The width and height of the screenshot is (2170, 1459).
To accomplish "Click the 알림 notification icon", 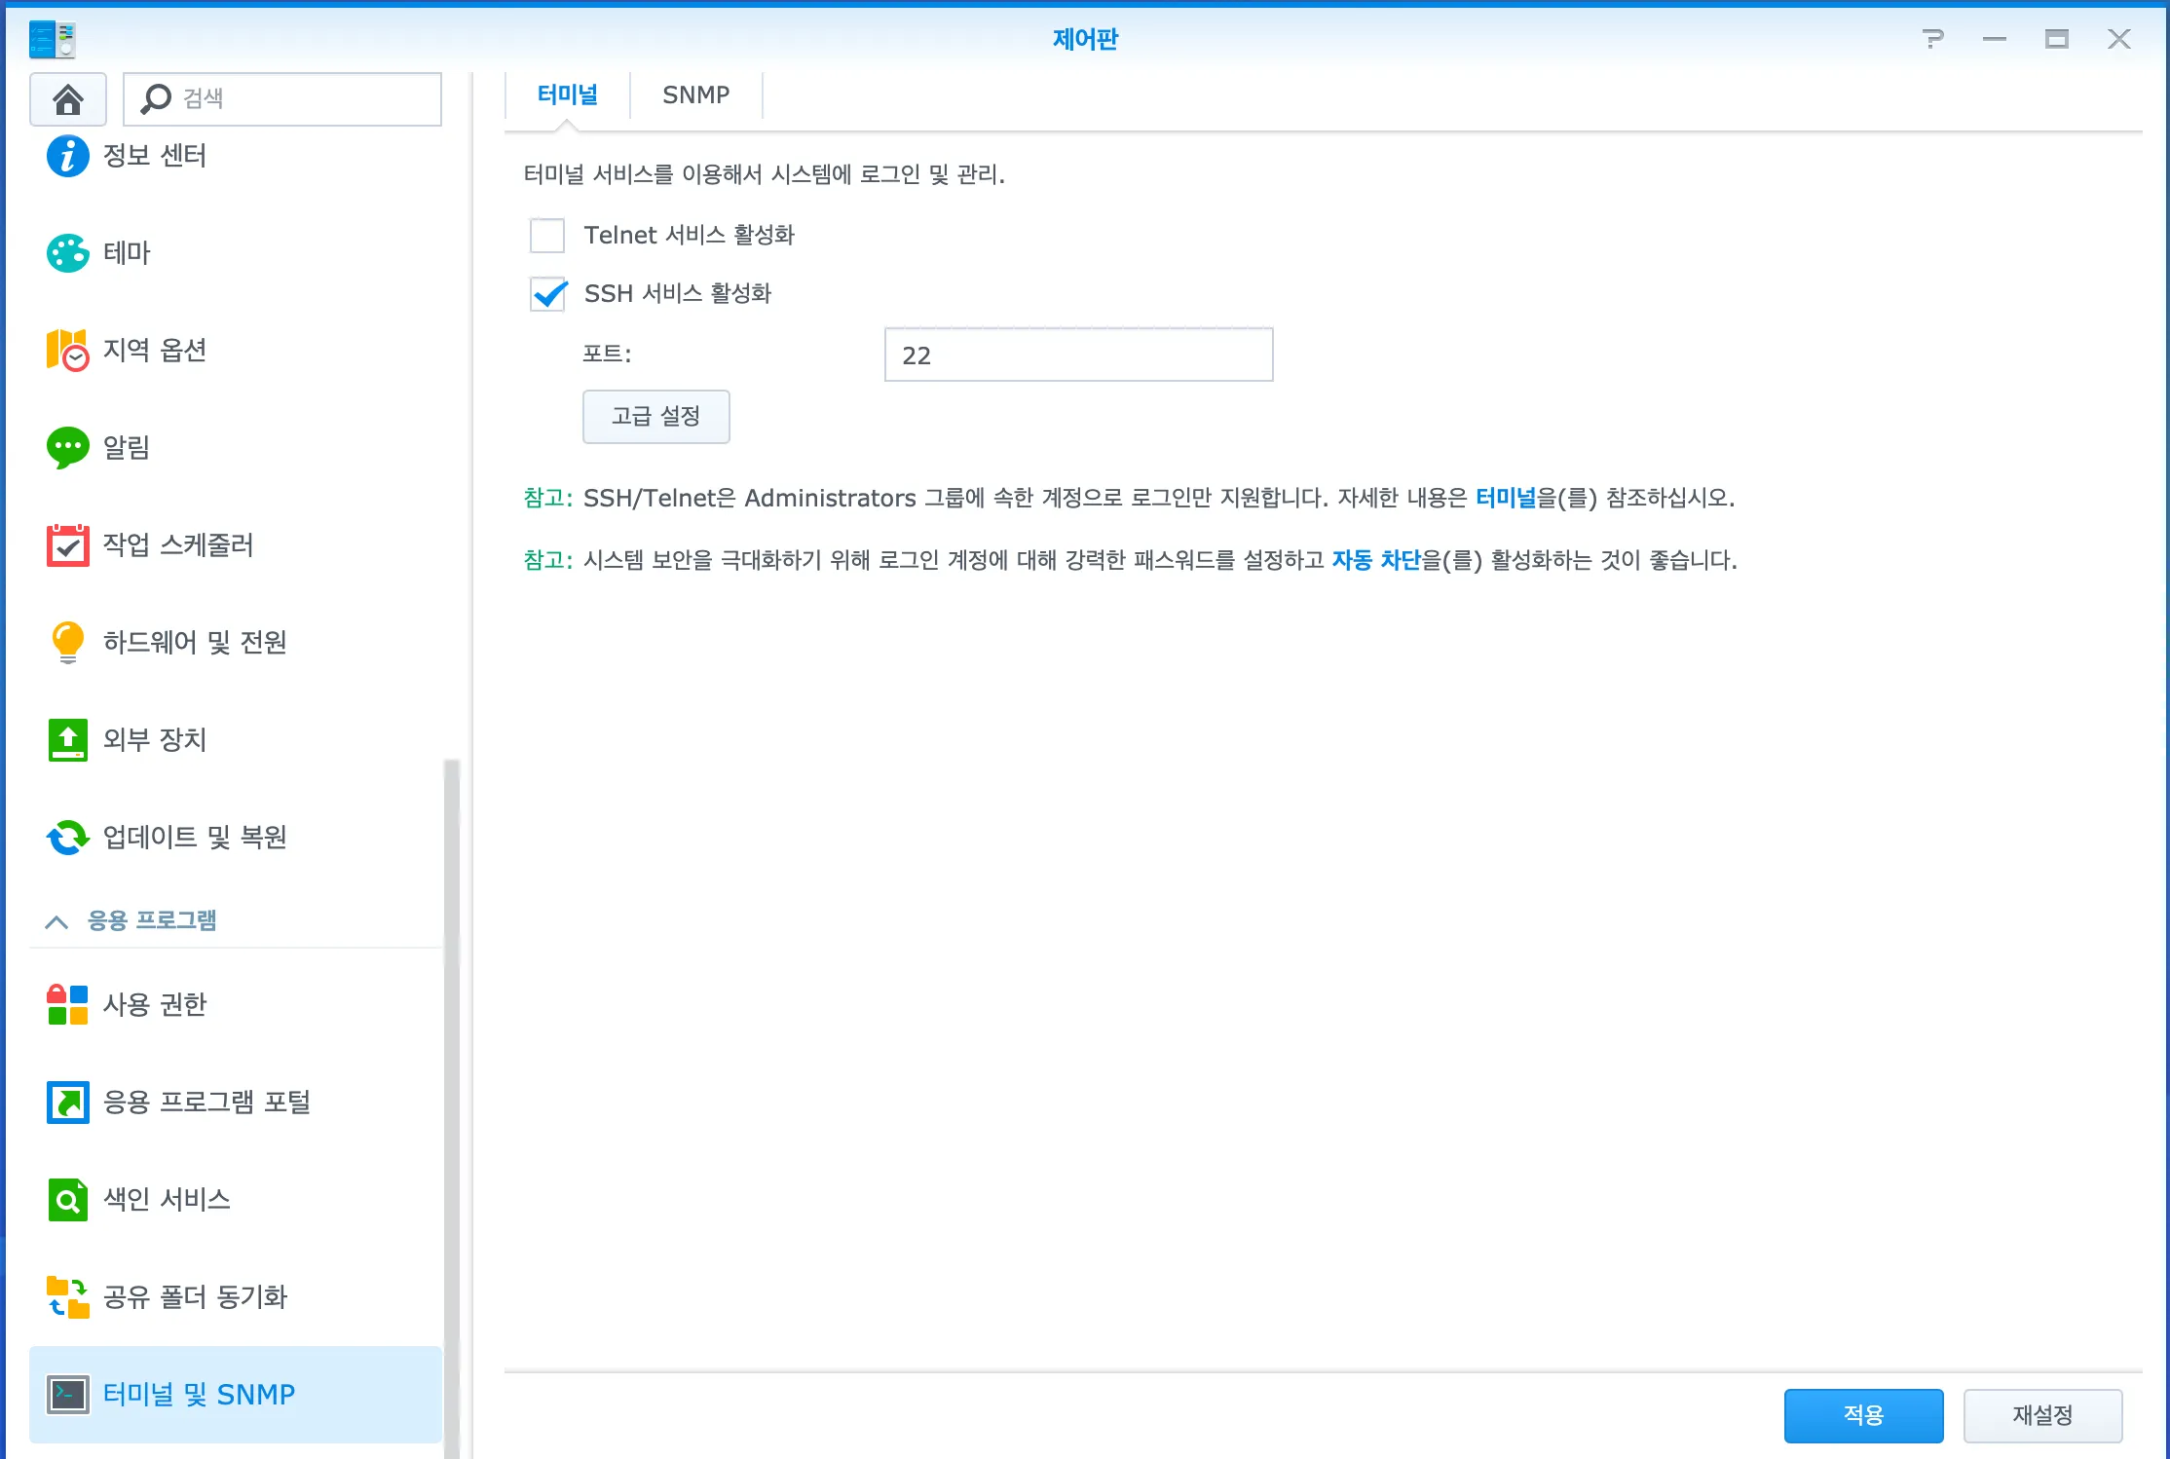I will click(67, 447).
